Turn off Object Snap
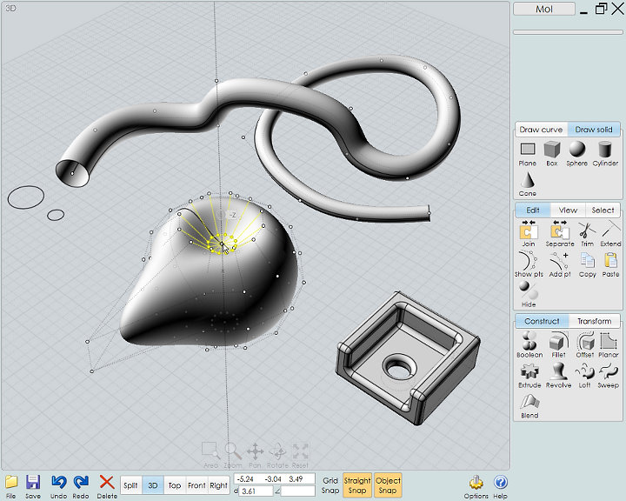 (x=388, y=484)
